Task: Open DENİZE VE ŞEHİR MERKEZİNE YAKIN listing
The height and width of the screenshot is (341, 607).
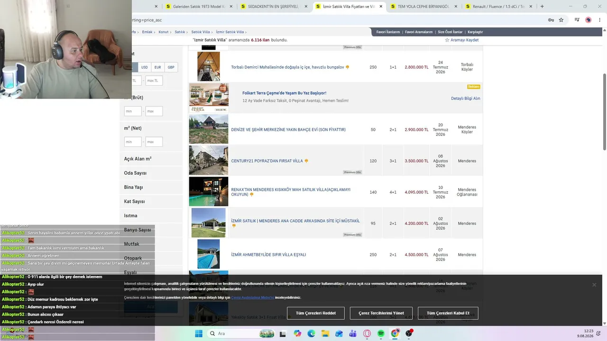Action: [x=288, y=130]
